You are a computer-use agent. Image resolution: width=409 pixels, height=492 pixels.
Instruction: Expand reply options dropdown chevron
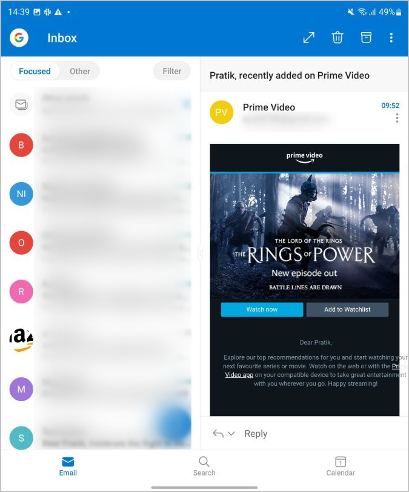click(x=231, y=434)
